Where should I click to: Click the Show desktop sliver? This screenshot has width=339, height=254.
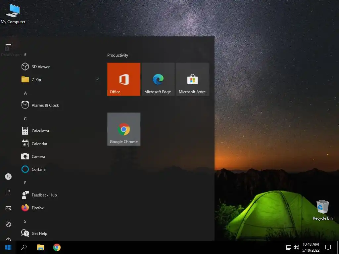point(338,247)
